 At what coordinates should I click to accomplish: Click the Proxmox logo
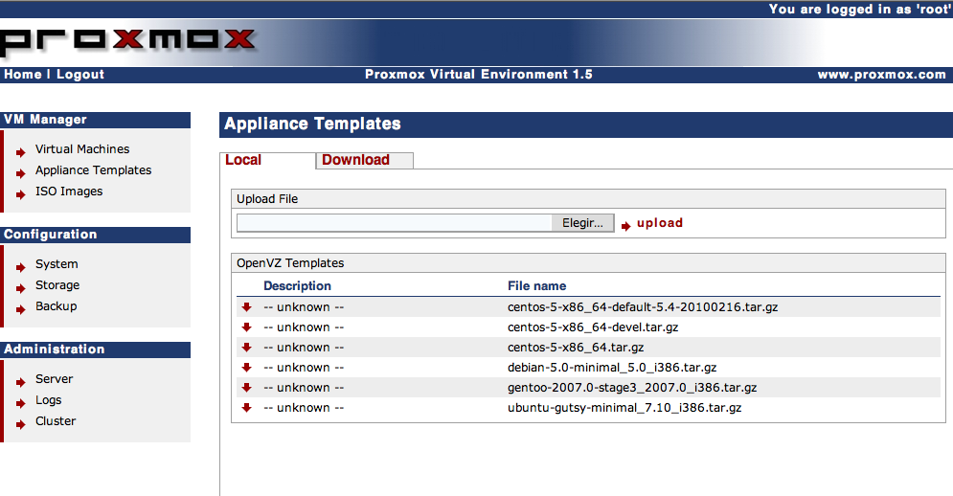click(x=129, y=40)
